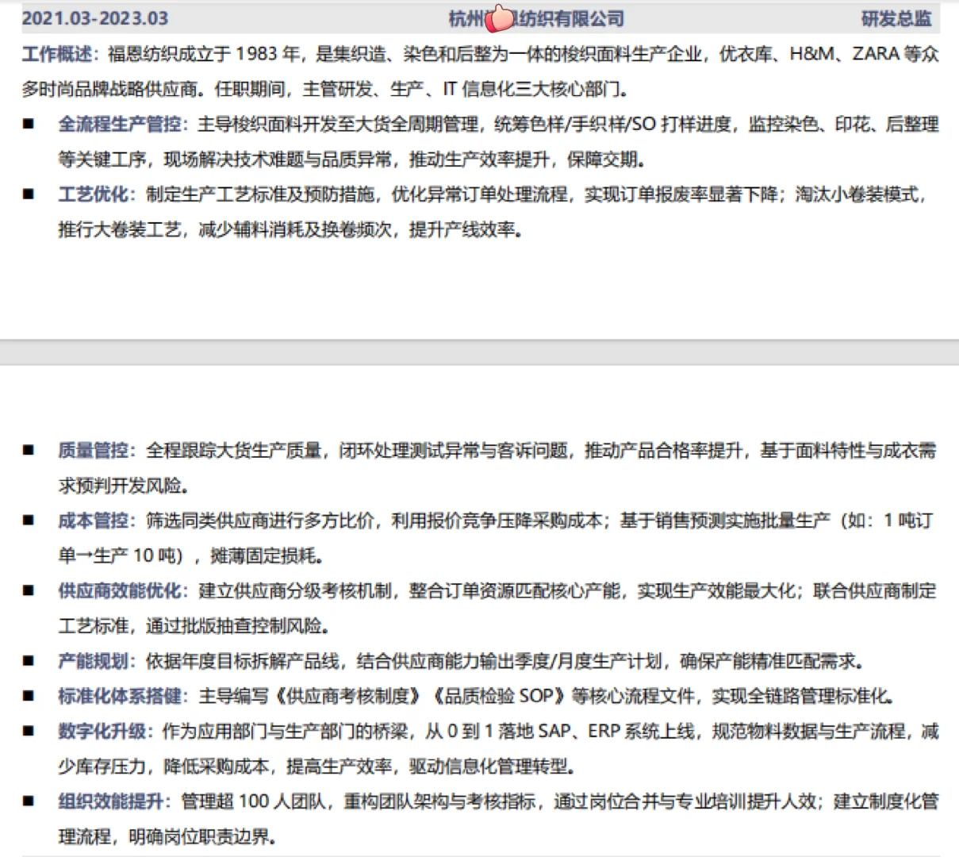Click the phrase 确保产能精准匹配需求
The width and height of the screenshot is (959, 857).
[768, 661]
